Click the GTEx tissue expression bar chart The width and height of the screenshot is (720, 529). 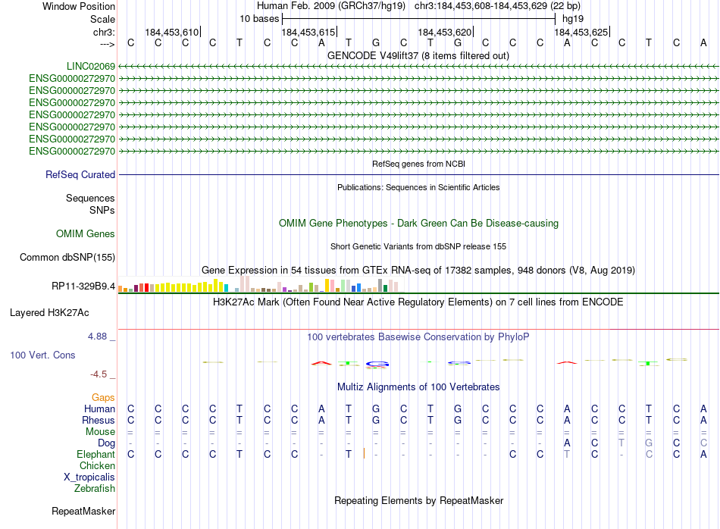(x=261, y=285)
